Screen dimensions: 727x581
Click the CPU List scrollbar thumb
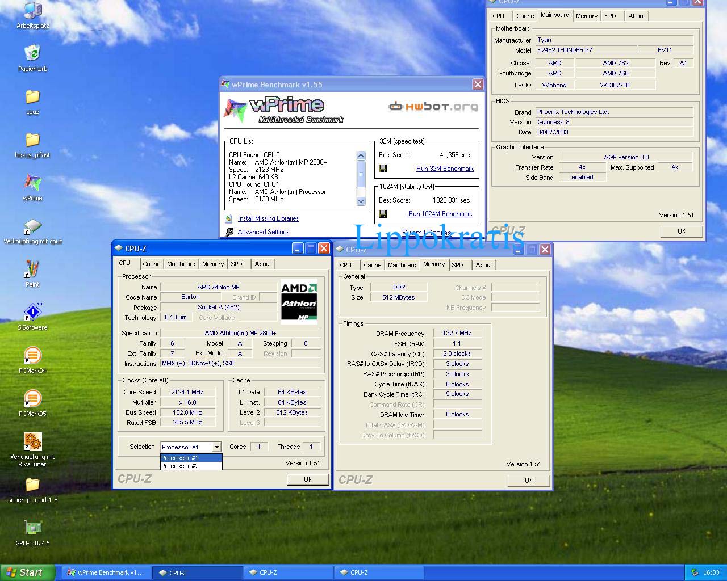click(361, 174)
